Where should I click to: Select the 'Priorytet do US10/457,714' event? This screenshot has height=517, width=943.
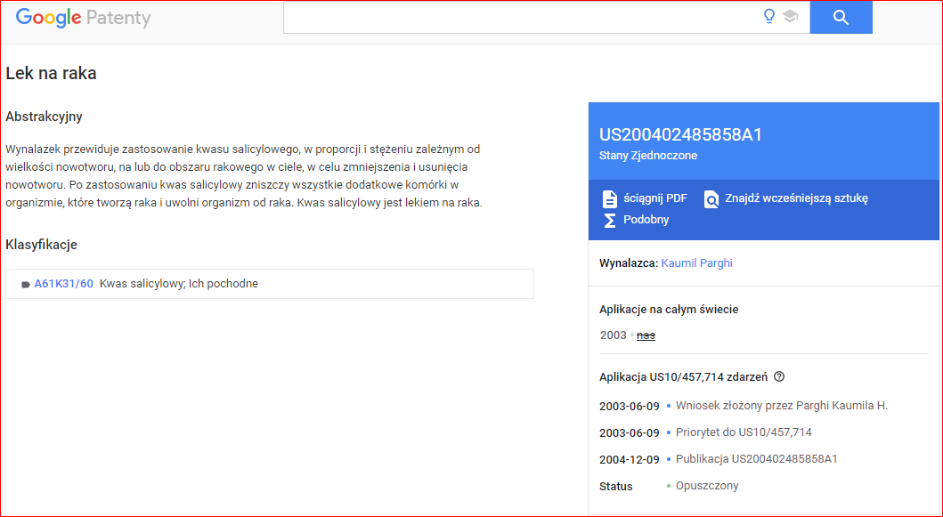click(744, 432)
